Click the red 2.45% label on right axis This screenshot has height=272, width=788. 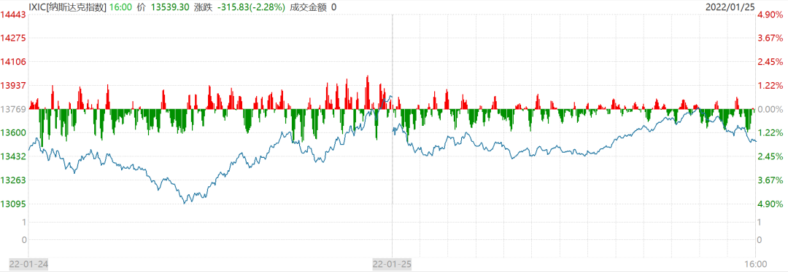(x=771, y=62)
